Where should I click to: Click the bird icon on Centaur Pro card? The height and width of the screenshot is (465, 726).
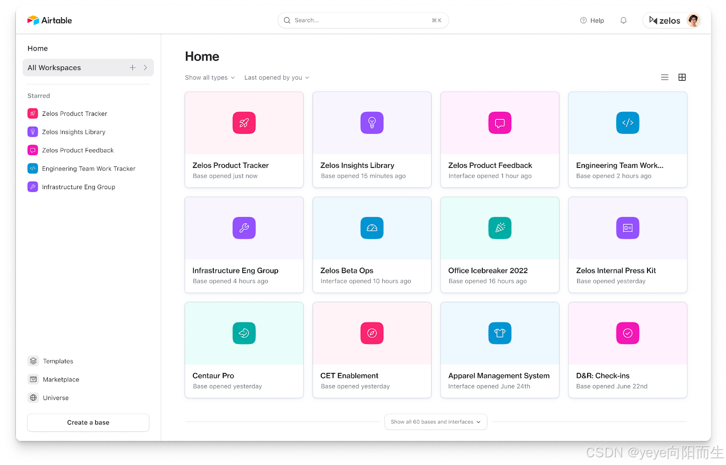point(244,333)
